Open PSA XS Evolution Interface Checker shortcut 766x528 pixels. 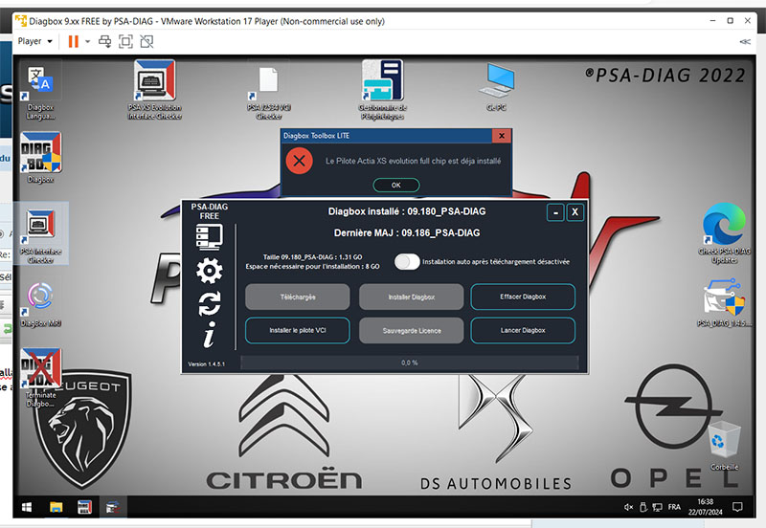(x=154, y=90)
